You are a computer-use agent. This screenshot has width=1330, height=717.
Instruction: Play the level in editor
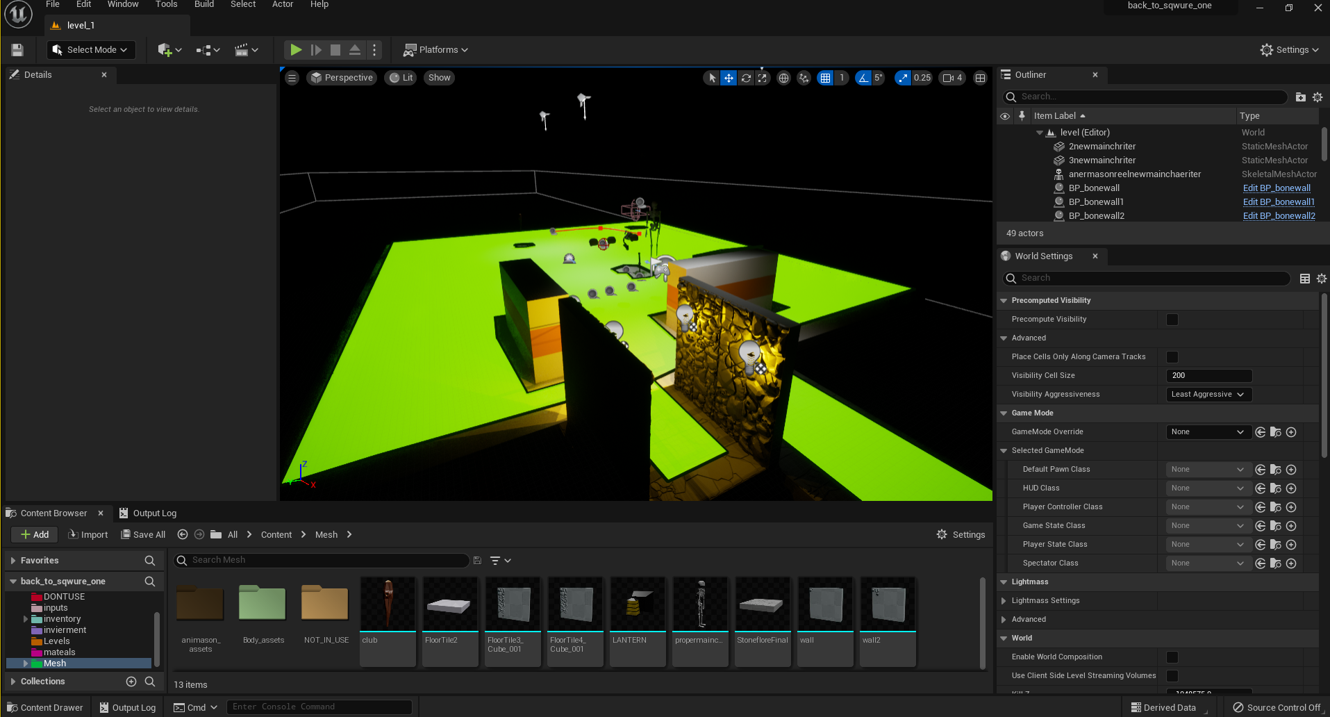[x=296, y=50]
